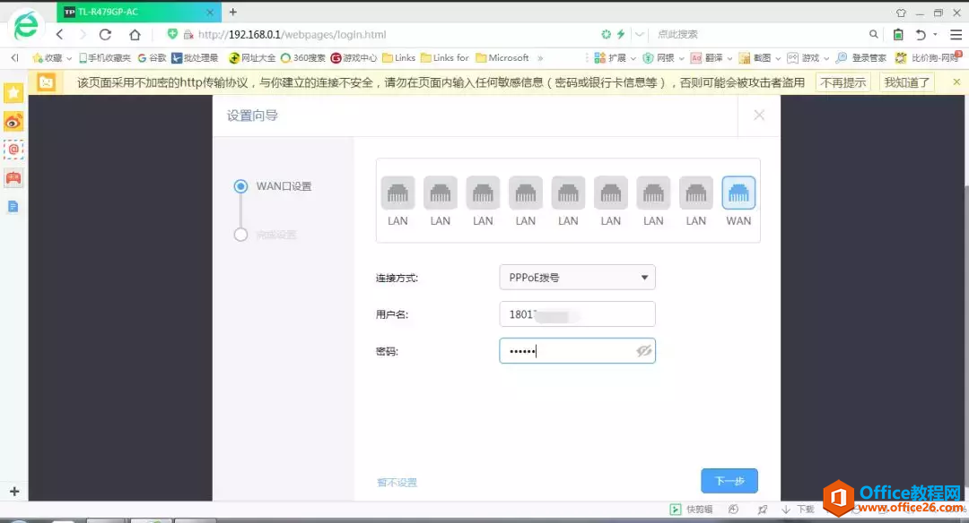
Task: Open the 游戏中心 bookmark
Action: (x=354, y=58)
